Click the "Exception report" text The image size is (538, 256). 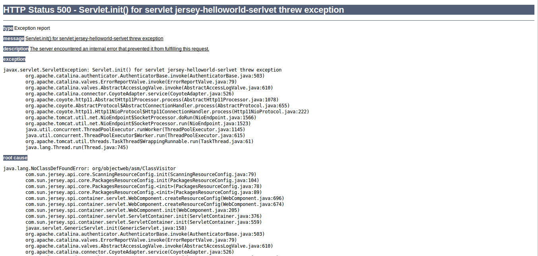coord(32,28)
